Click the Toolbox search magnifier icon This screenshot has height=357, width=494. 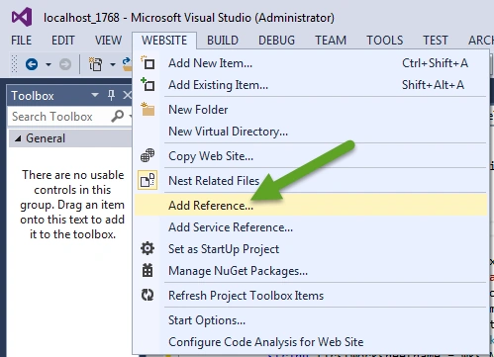coord(118,116)
